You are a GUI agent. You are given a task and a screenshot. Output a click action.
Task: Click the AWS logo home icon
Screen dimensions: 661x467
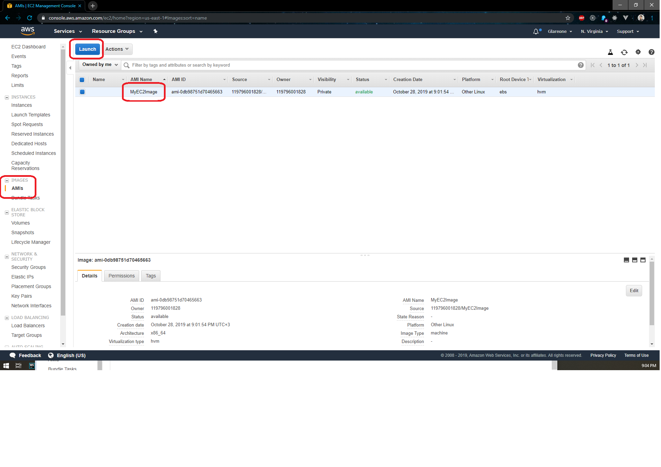click(x=28, y=31)
